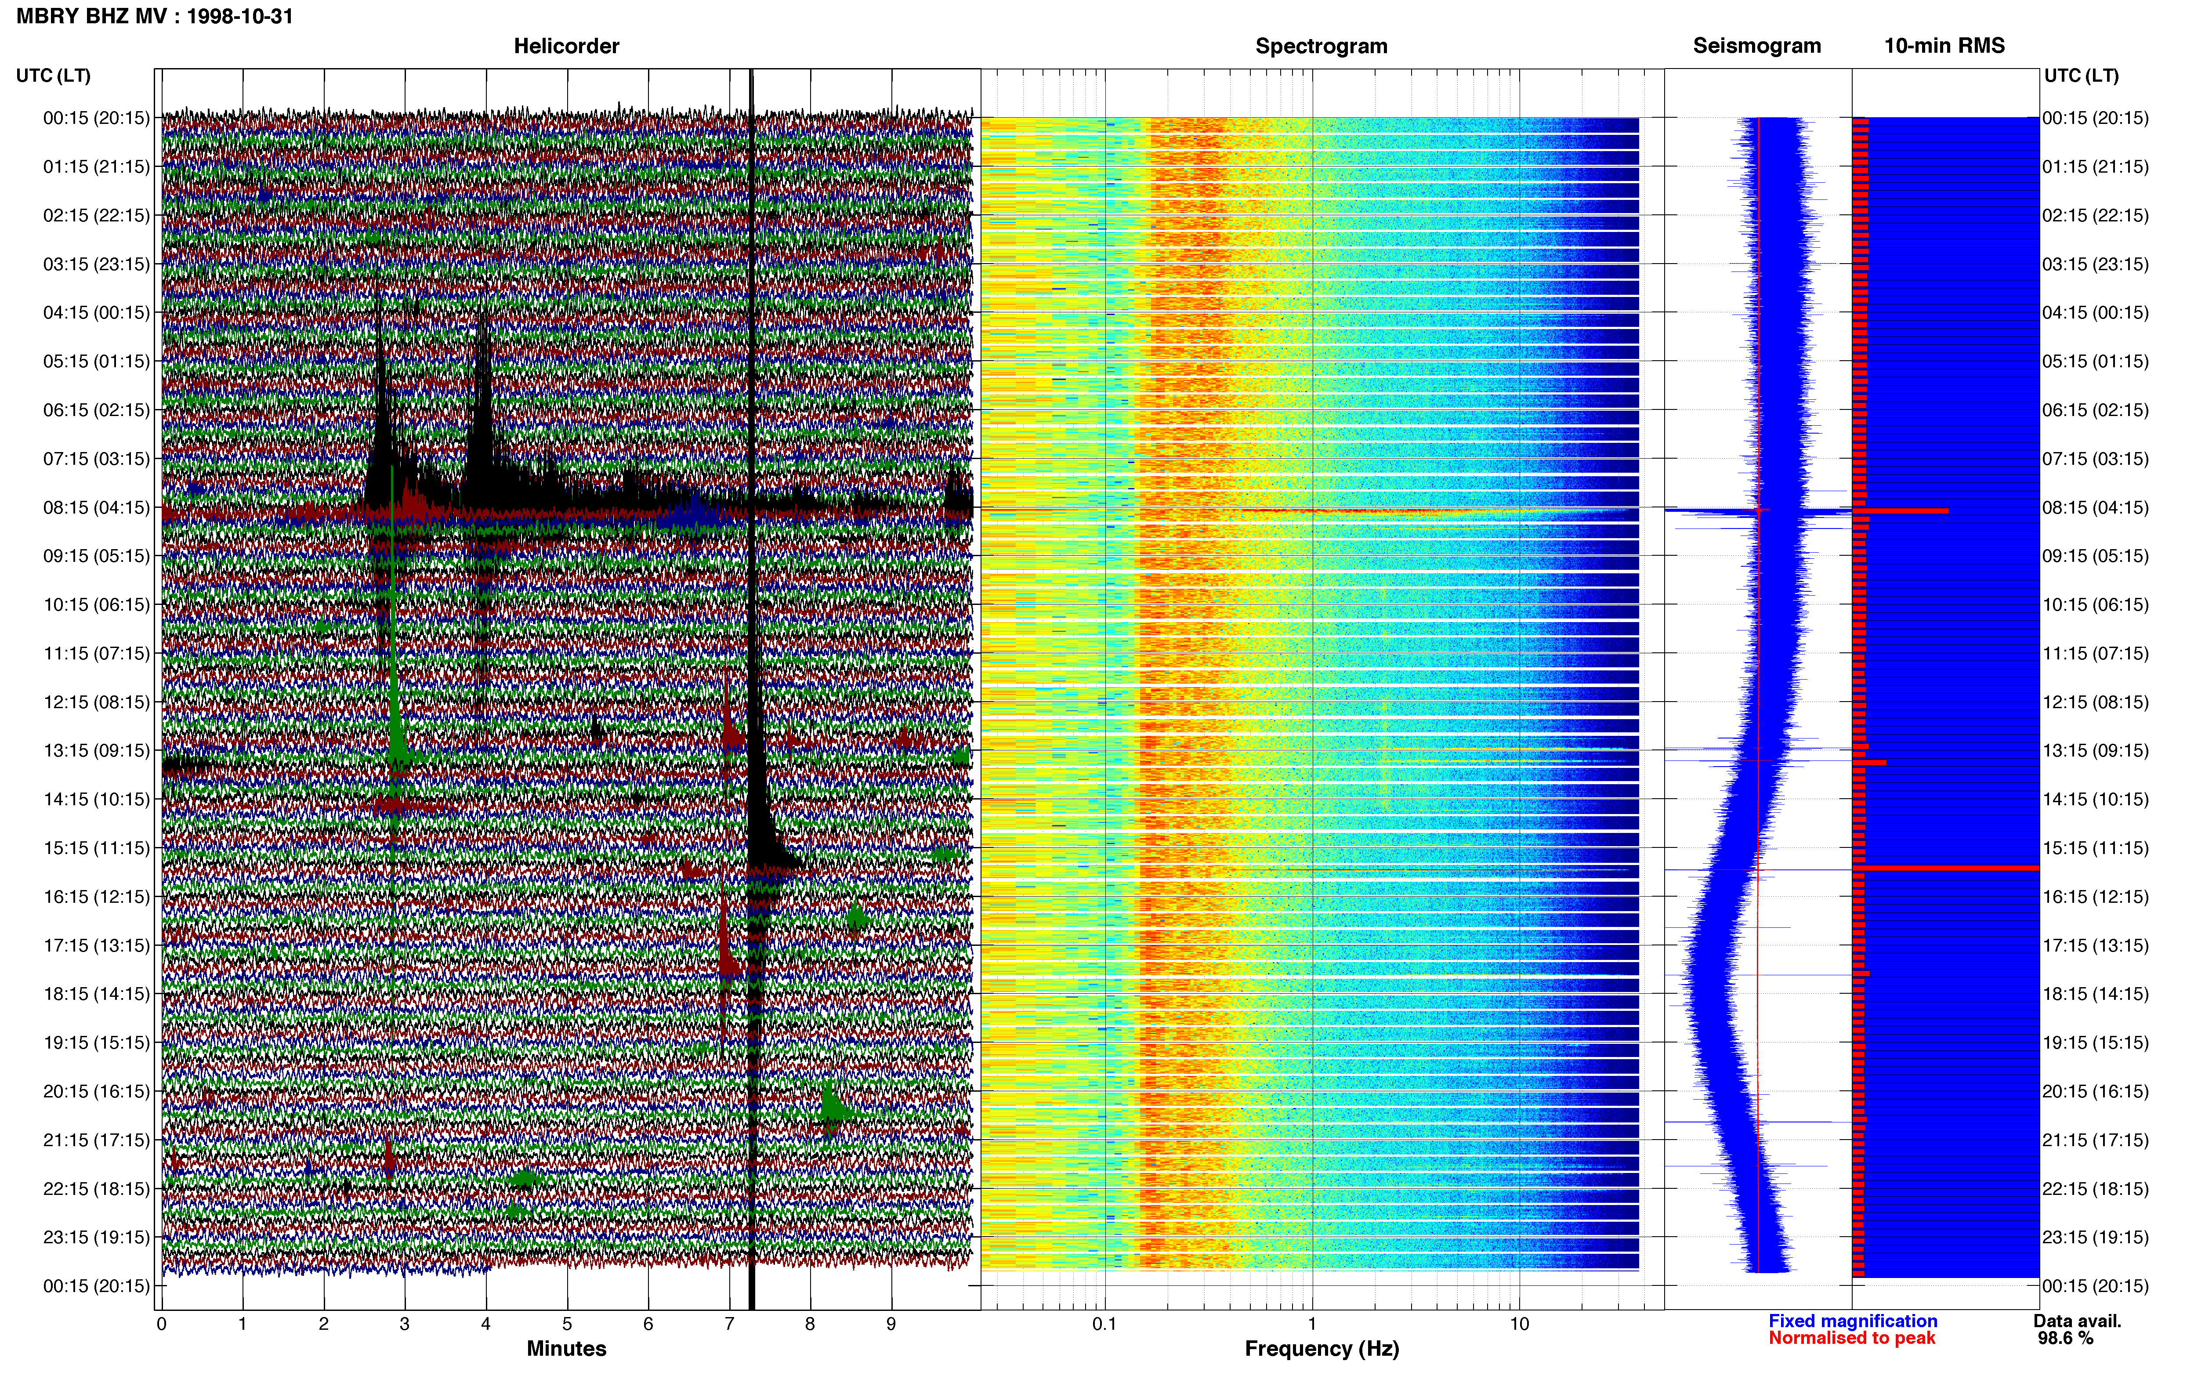Viewport: 2205px width, 1379px height.
Task: Click the helicorder-side 01:15 (21:15) time label
Action: click(x=97, y=167)
